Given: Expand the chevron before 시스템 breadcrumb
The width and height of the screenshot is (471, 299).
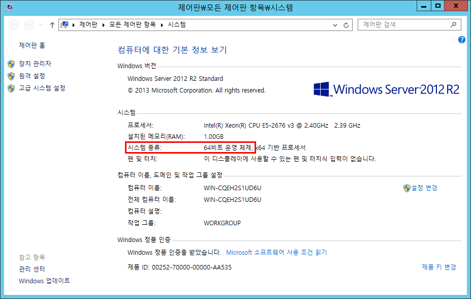Looking at the screenshot, I should pos(162,25).
